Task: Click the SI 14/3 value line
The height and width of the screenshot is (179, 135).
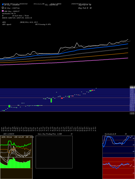Action: [15, 16]
